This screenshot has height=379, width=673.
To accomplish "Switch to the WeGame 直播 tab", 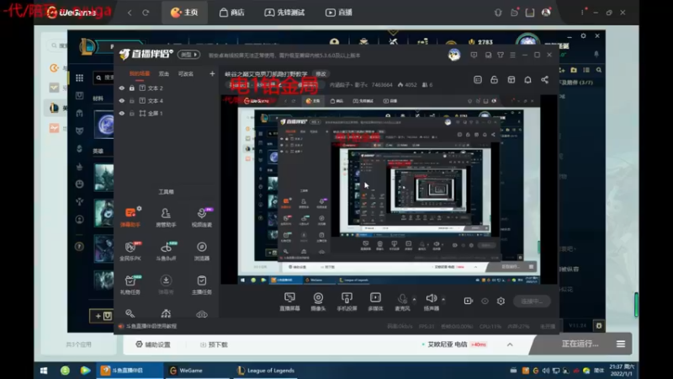I will pos(339,13).
